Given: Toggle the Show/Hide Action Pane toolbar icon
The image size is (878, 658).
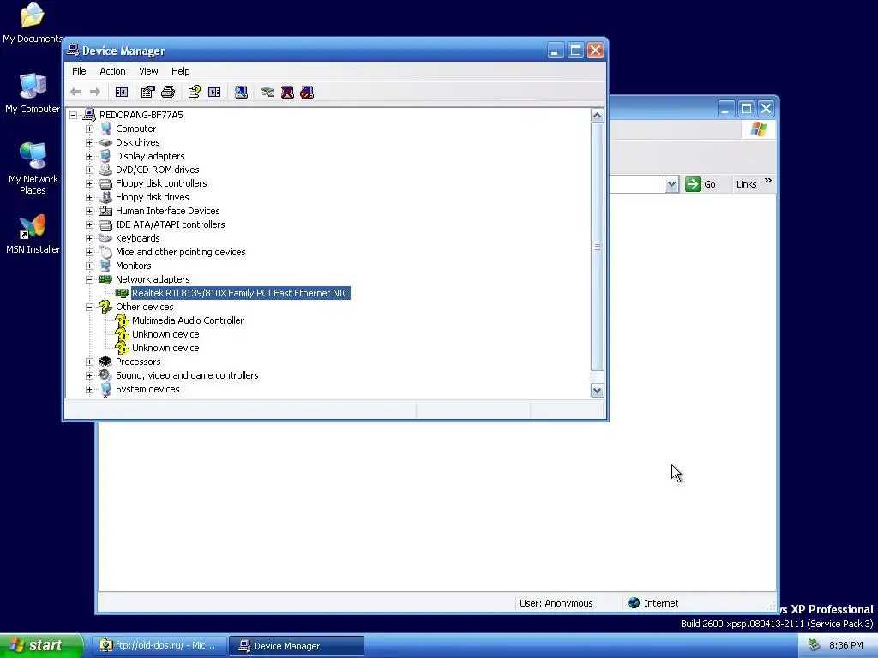Looking at the screenshot, I should pos(214,92).
